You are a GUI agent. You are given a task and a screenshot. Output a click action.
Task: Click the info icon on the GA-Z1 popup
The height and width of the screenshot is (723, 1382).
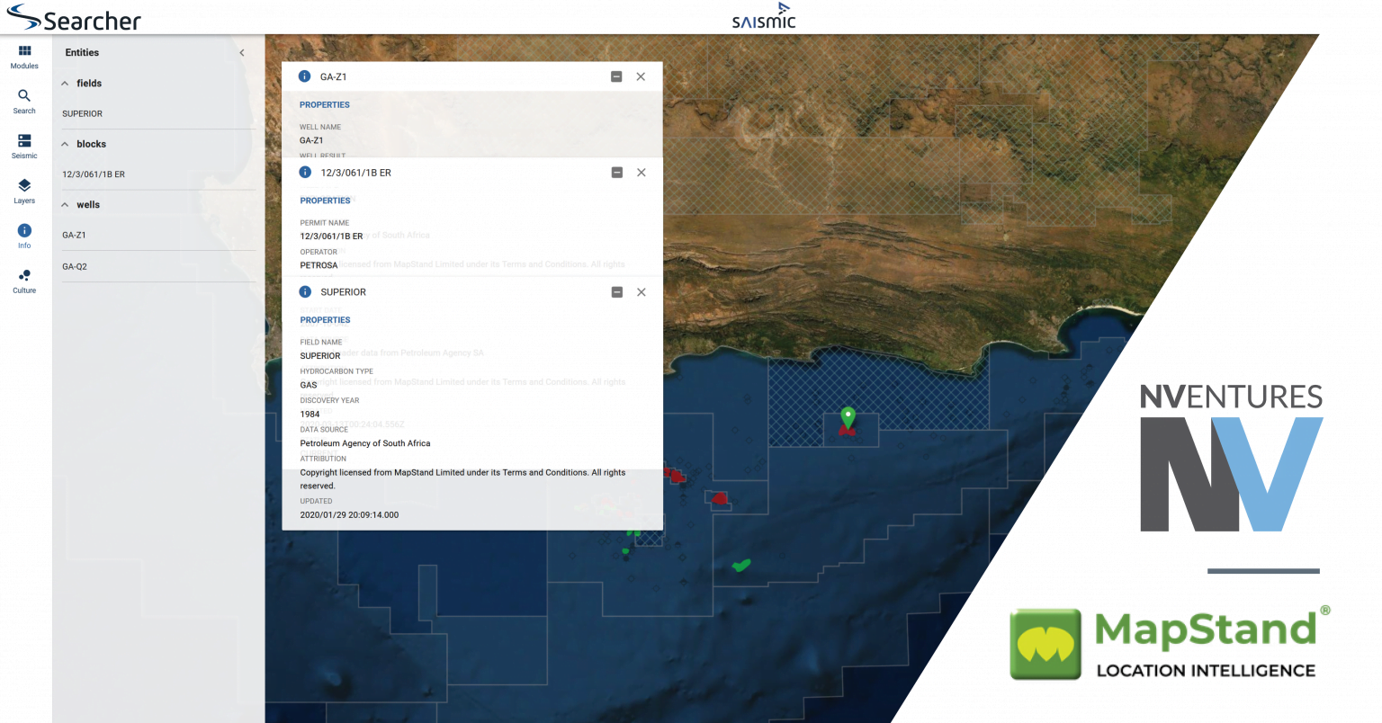point(304,76)
